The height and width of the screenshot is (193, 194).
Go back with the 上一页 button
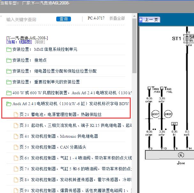pyautogui.click(x=150, y=19)
